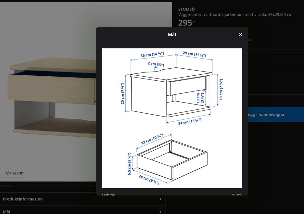Click the chevron next to Produktinformasjon
Screen dimensions: 304x214
coord(160,199)
